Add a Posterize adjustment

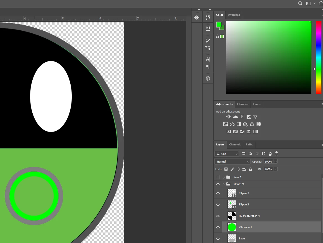pyautogui.click(x=236, y=132)
